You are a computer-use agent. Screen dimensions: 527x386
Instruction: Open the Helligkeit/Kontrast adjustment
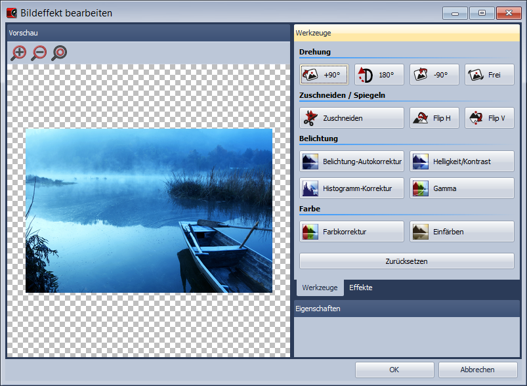(x=461, y=161)
